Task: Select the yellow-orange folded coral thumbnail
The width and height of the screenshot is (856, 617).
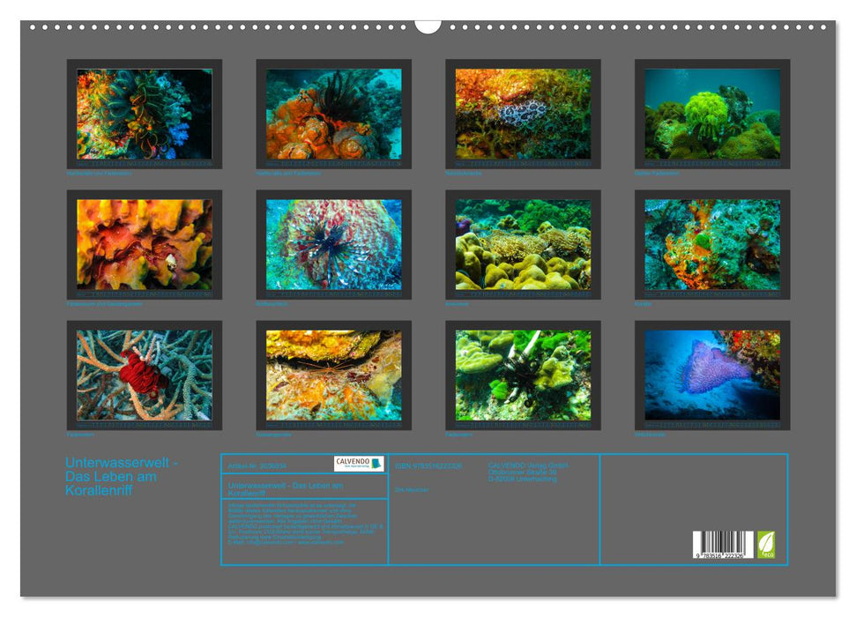Action: [145, 244]
